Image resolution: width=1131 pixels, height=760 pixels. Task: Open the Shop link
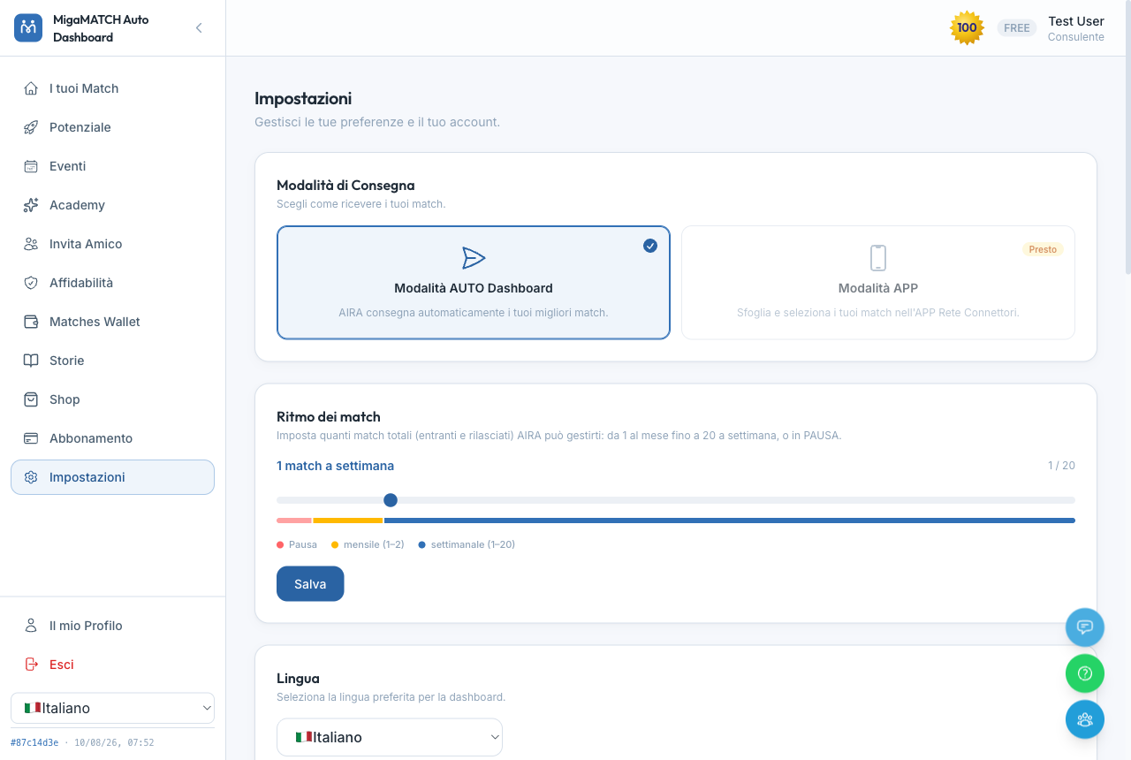coord(112,399)
